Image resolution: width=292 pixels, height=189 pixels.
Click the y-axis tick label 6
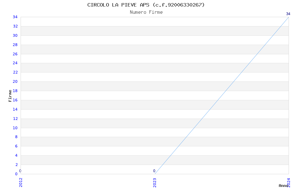coord(16,146)
